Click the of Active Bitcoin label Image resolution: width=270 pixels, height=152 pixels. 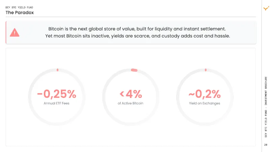tap(131, 103)
